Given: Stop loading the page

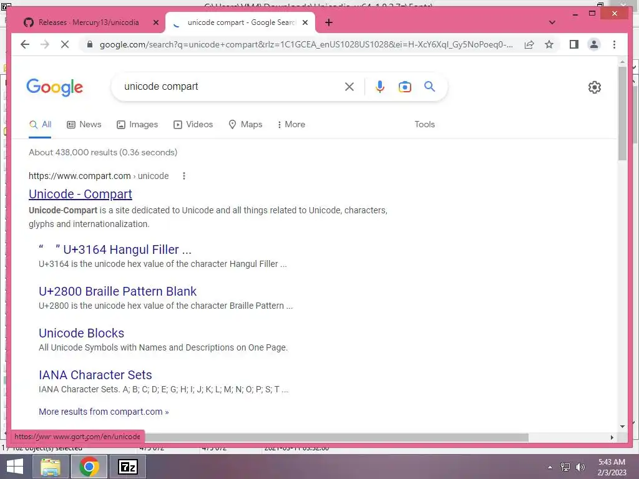Looking at the screenshot, I should tap(65, 44).
